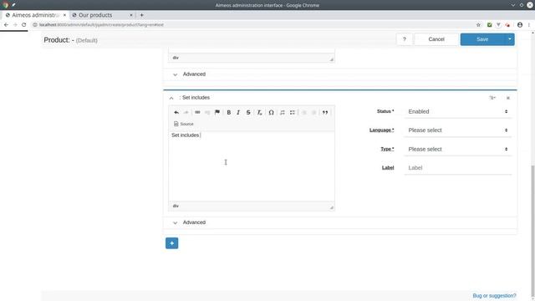Go forward with the browser's forward arrow
This screenshot has height=301, width=535.
(x=15, y=24)
